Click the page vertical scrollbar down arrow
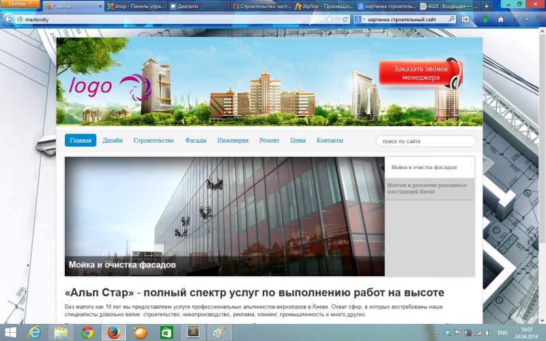Viewport: 546px width, 341px height. coord(543,320)
